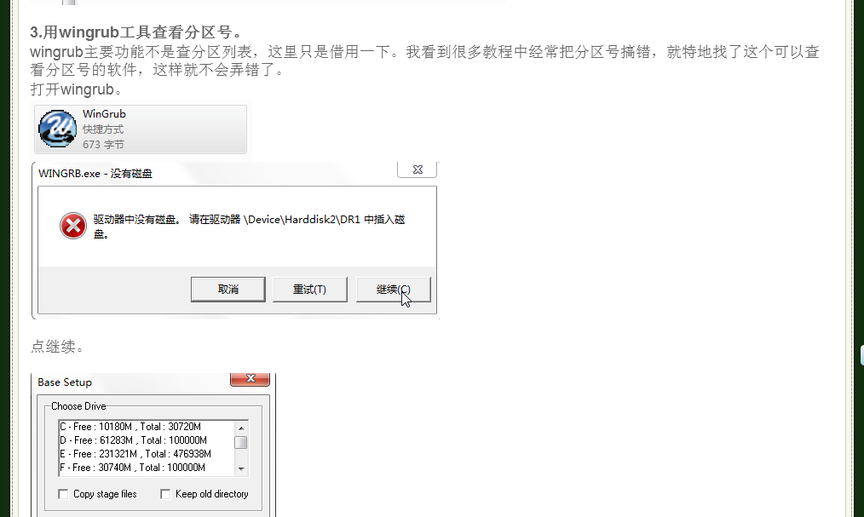This screenshot has height=517, width=864.
Task: Click the text 点继续。
Action: tap(57, 347)
